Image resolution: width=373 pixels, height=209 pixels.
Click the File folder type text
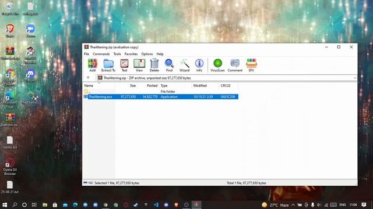[168, 92]
